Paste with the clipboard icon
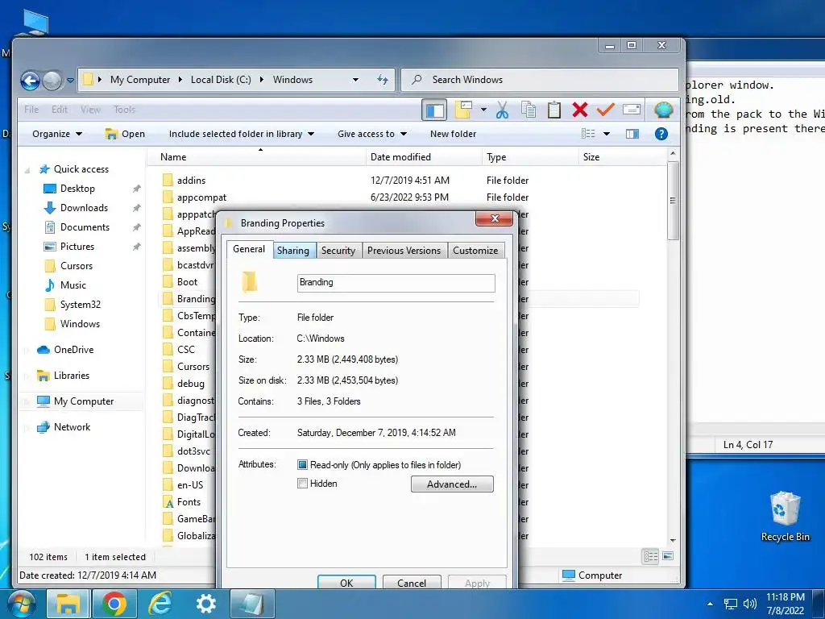The width and height of the screenshot is (825, 619). point(553,110)
